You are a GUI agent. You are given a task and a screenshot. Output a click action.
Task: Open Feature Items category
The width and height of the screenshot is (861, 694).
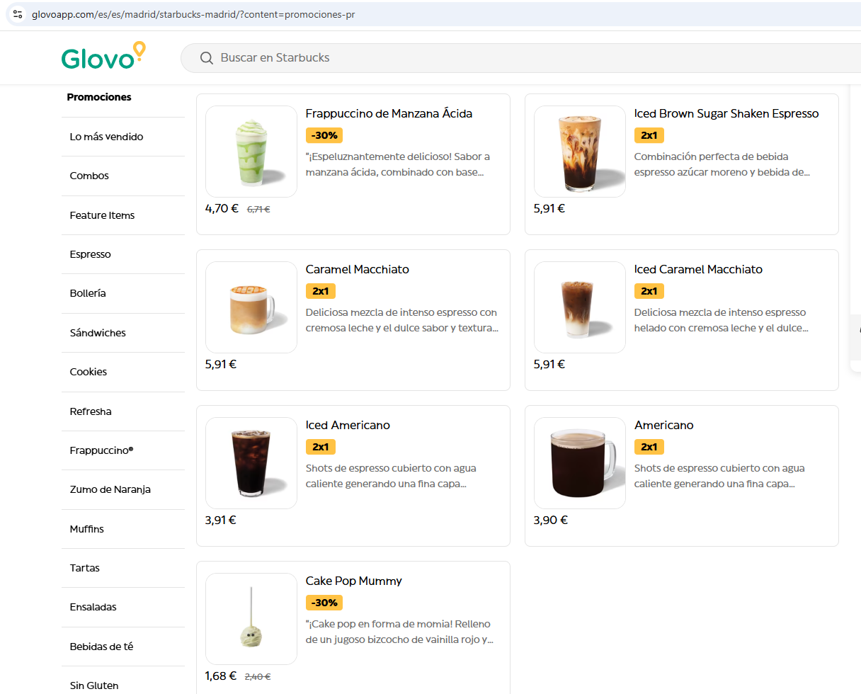click(102, 215)
